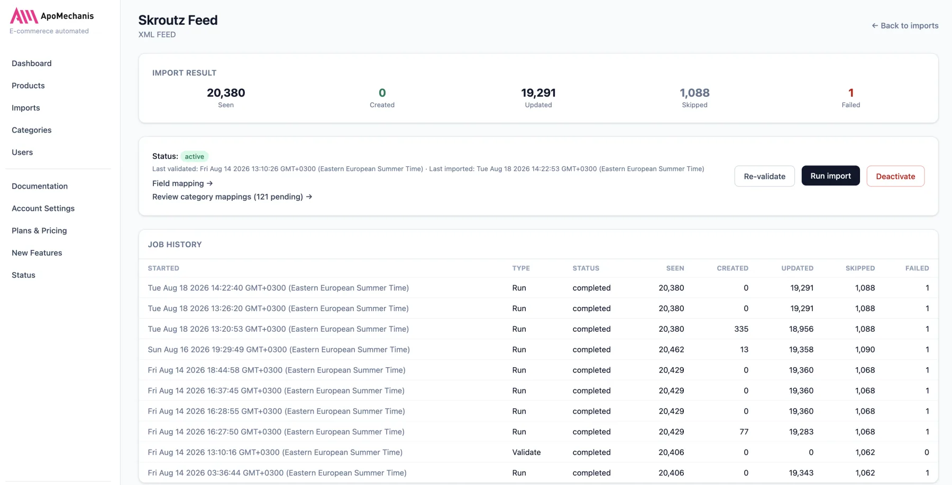Screen dimensions: 952x485
Task: Click the 19,343 updated value
Action: [x=801, y=473]
